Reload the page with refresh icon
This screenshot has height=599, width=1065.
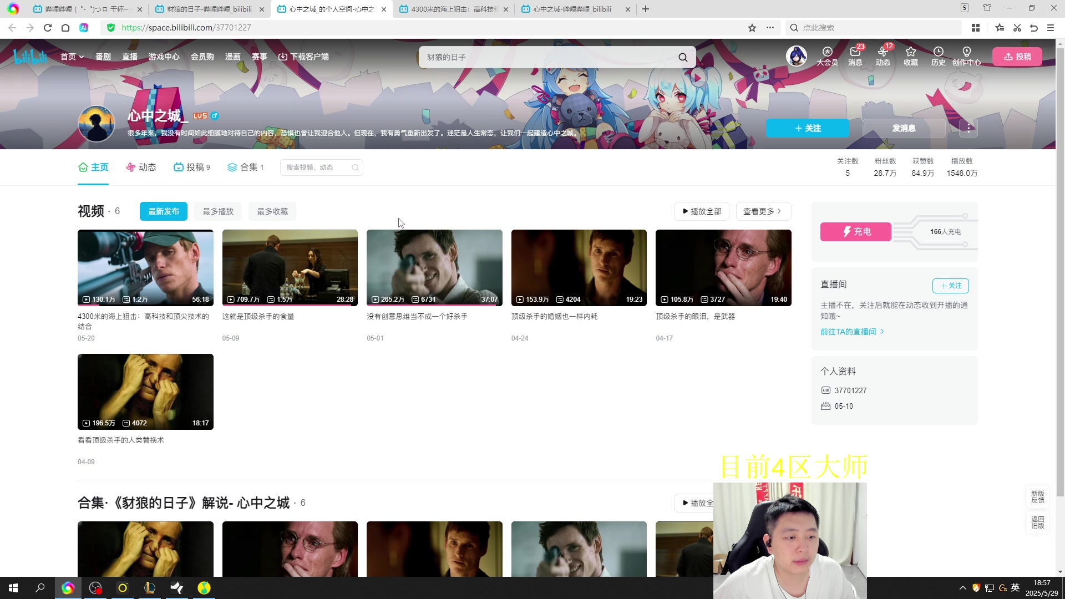(x=48, y=28)
